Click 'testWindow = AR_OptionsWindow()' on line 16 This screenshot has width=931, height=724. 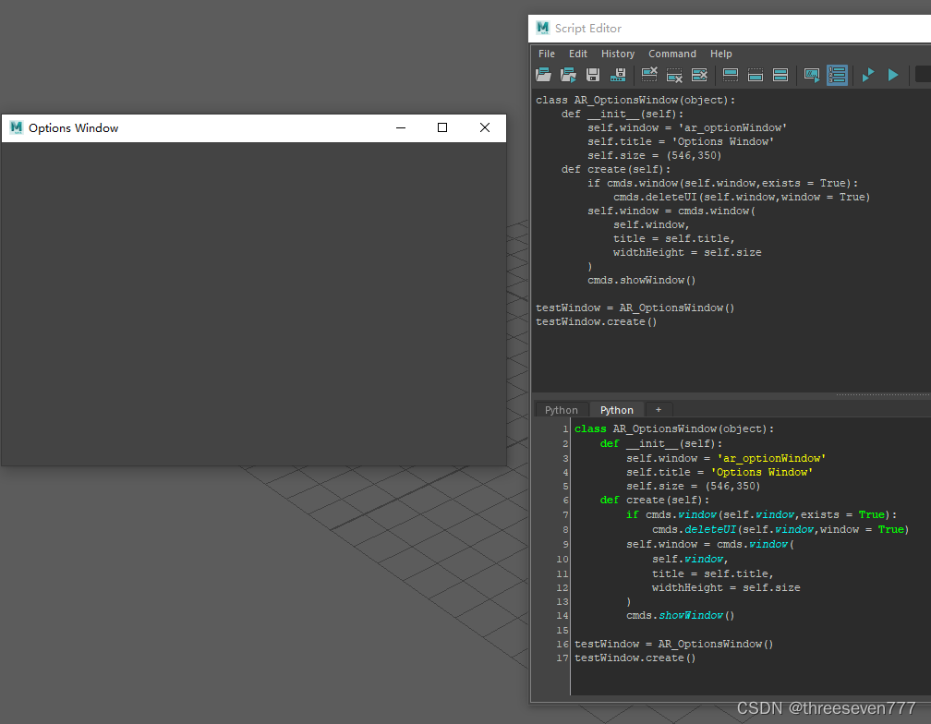coord(674,644)
